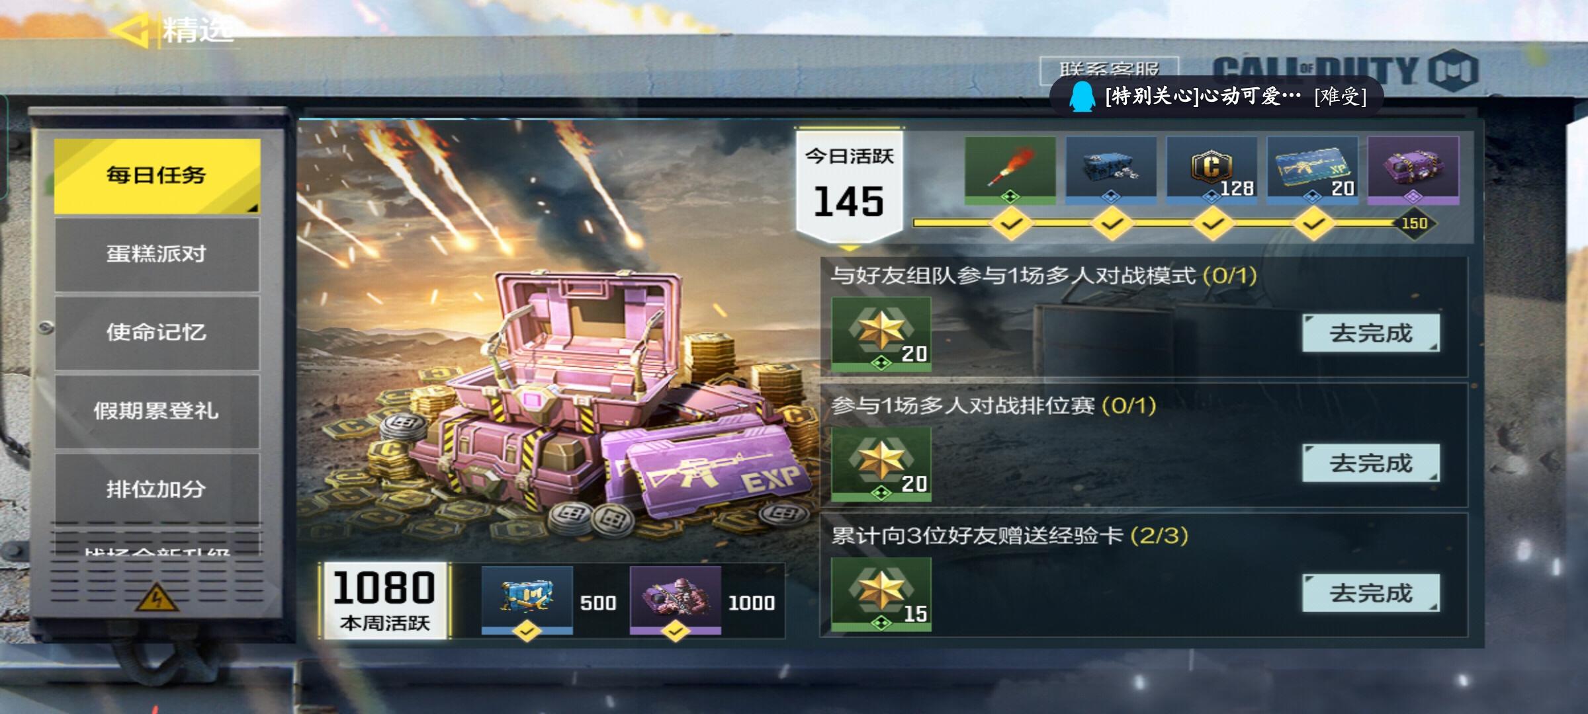The image size is (1588, 714).
Task: Open the flare reward icon
Action: [x=1010, y=170]
